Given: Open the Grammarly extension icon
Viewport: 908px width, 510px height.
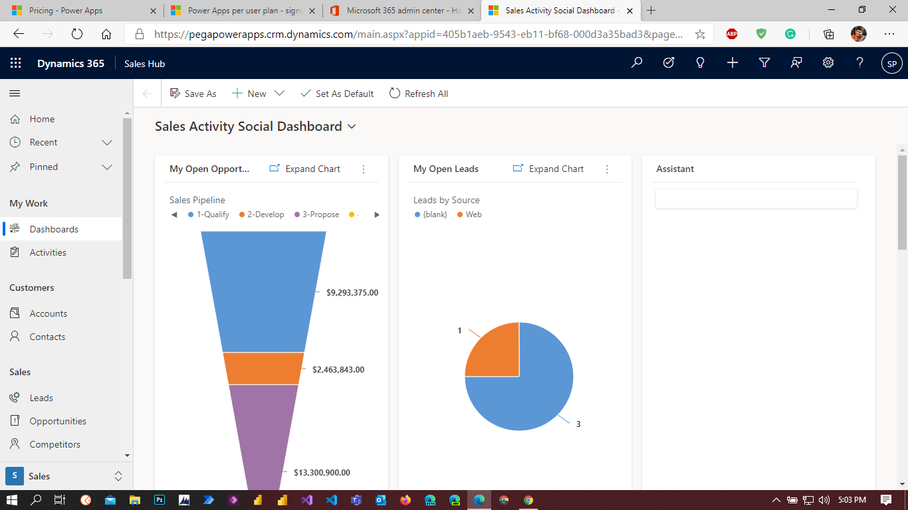Looking at the screenshot, I should (x=790, y=34).
